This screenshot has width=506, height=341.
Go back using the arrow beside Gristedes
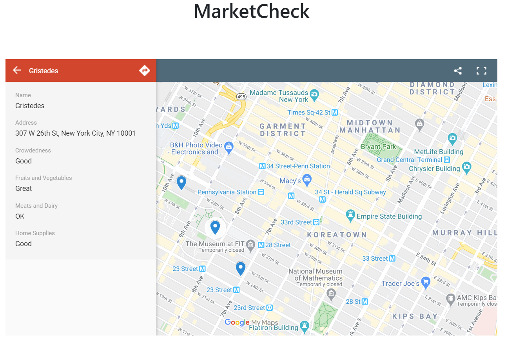17,70
